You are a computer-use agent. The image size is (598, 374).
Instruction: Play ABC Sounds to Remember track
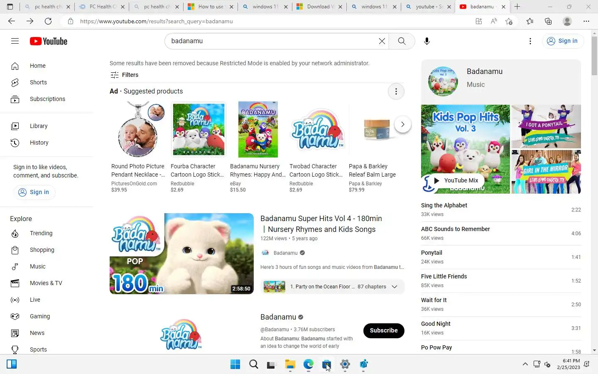click(x=501, y=234)
